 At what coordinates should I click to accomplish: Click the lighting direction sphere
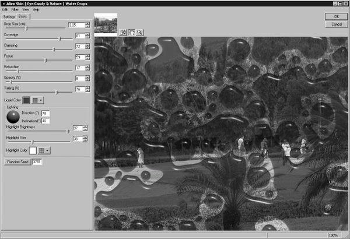[13, 116]
